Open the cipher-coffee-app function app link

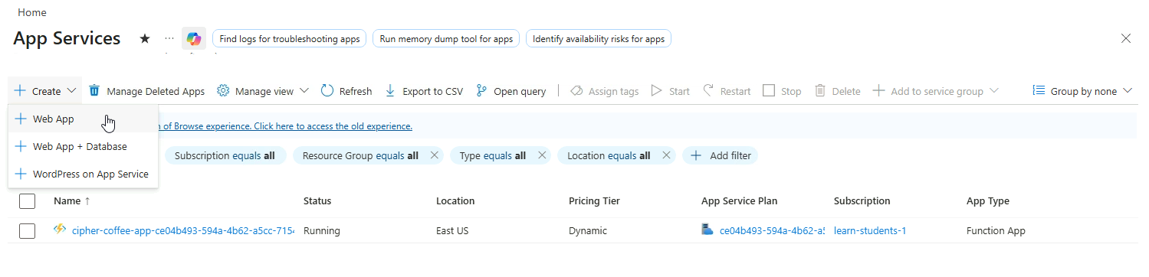coord(183,230)
